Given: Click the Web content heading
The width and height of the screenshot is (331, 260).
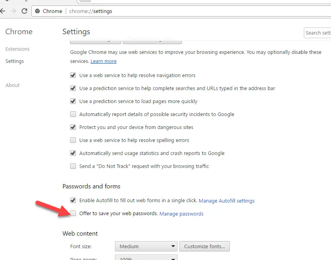Looking at the screenshot, I should point(80,233).
